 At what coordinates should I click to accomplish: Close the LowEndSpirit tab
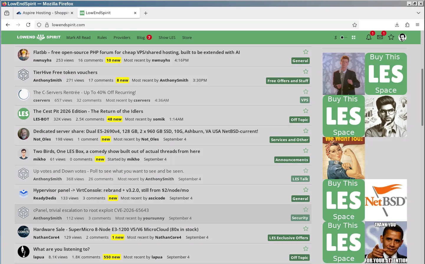pos(135,13)
